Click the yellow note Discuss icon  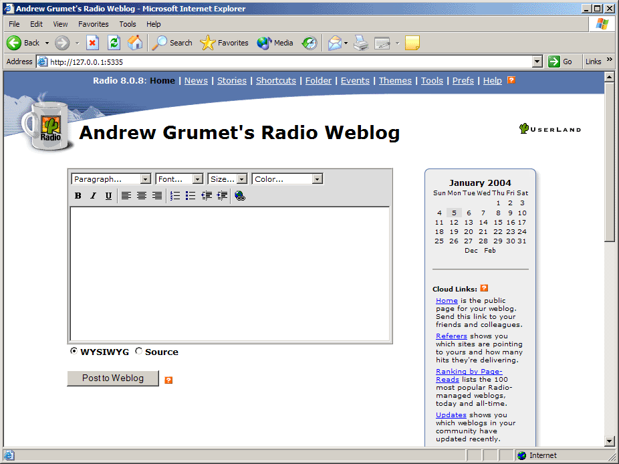[x=412, y=43]
